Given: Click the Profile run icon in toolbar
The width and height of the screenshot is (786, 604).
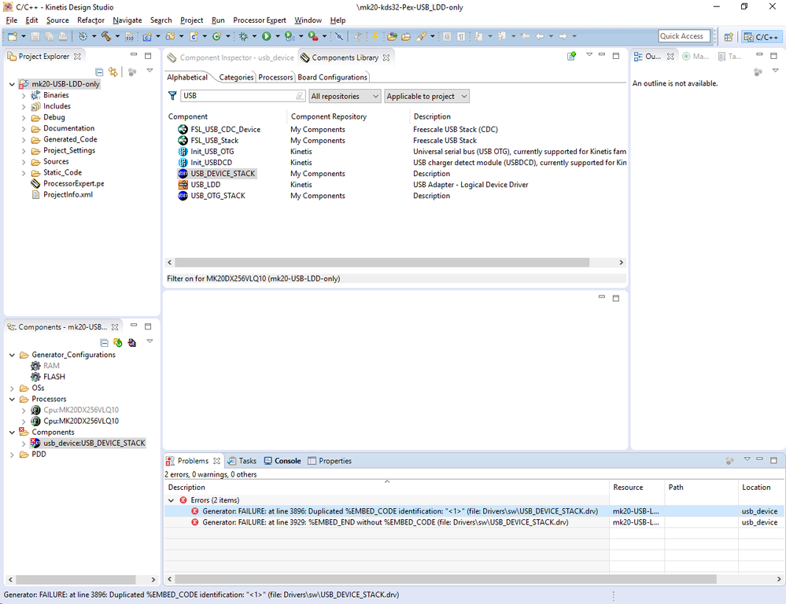Looking at the screenshot, I should point(290,36).
